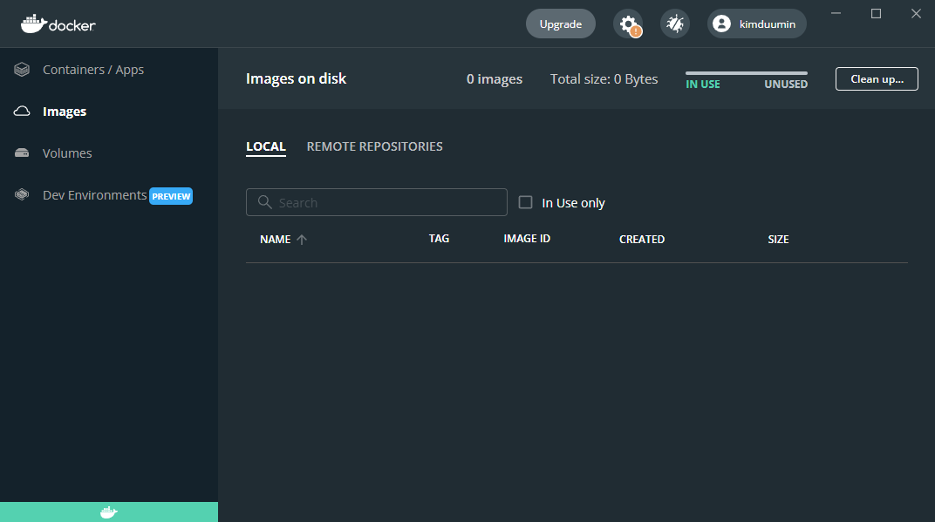Focus the image Search field
The image size is (935, 522).
coord(377,202)
